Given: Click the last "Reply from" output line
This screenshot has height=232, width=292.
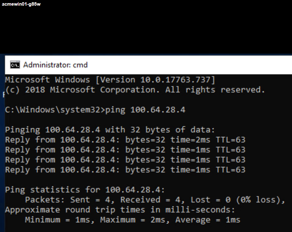Looking at the screenshot, I should pos(125,170).
